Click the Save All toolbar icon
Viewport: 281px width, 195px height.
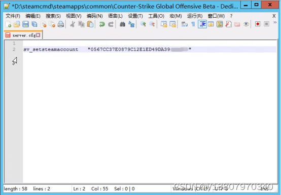[x=34, y=24]
